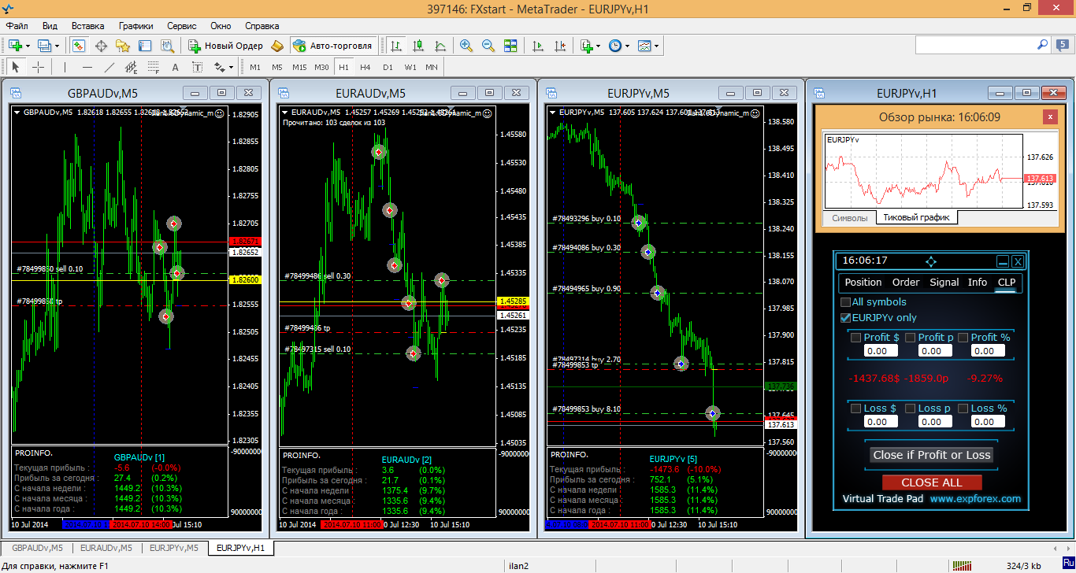This screenshot has width=1076, height=573.
Task: Select the text label tool
Action: [x=197, y=67]
